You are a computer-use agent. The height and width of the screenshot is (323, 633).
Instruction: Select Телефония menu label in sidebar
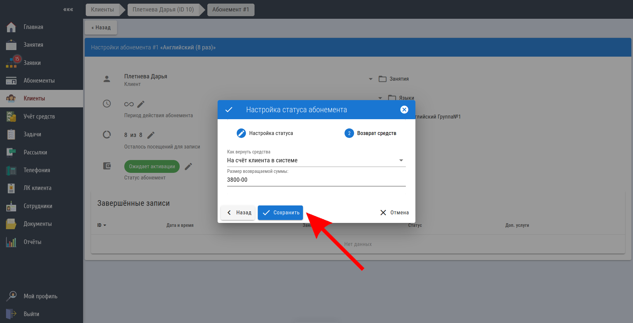coord(37,170)
